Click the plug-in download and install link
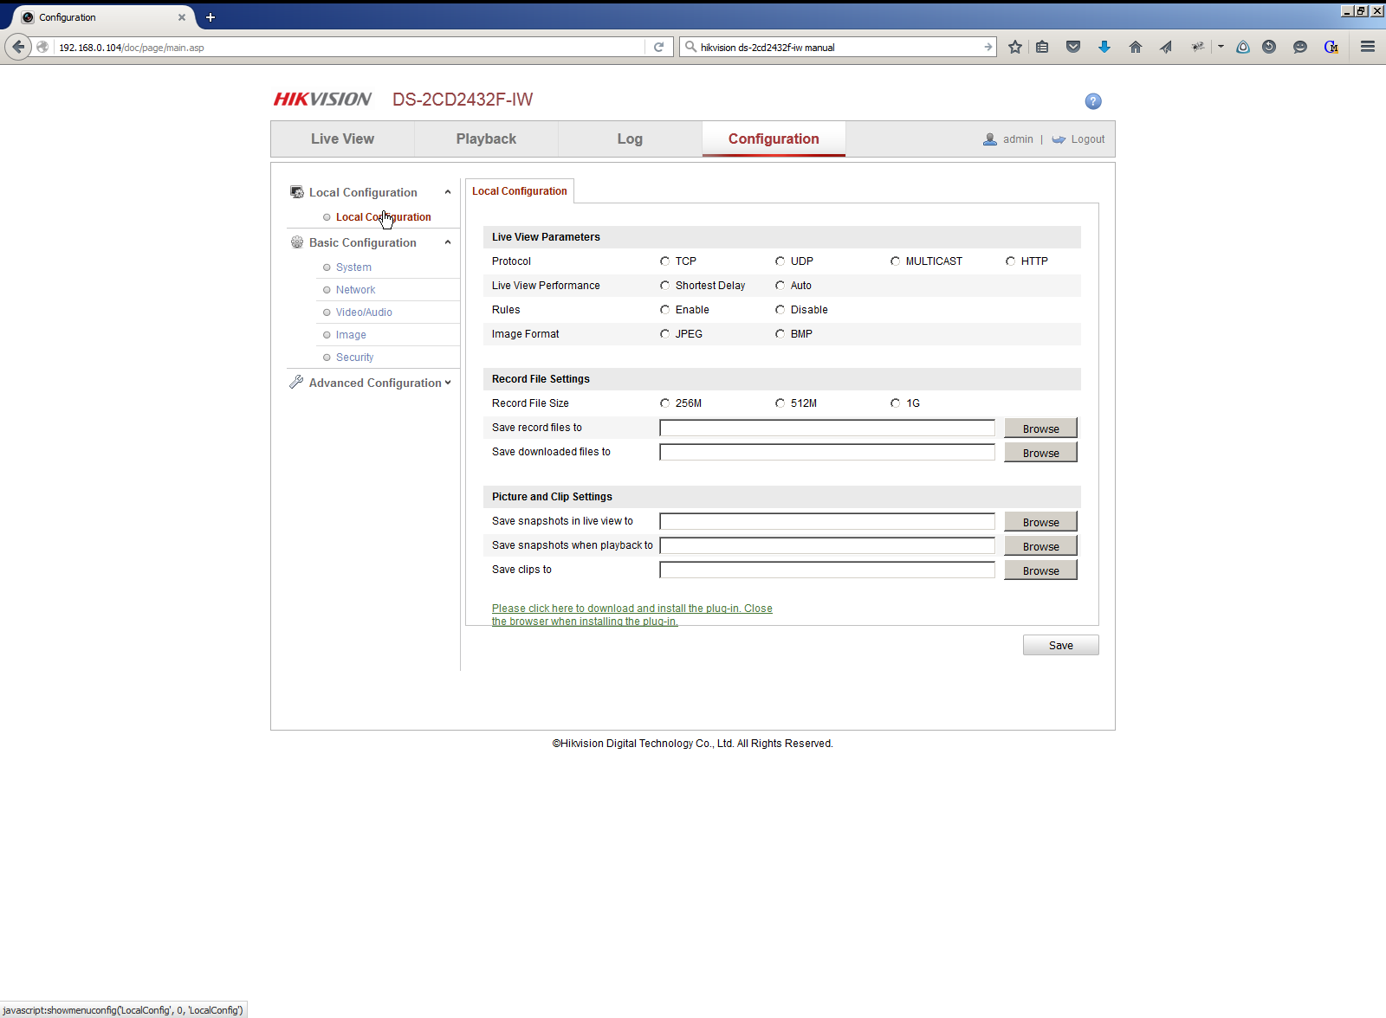1386x1018 pixels. point(632,615)
